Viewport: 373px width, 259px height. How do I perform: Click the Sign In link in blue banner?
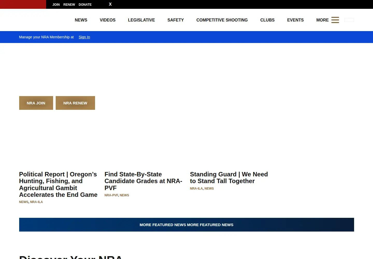click(x=84, y=37)
